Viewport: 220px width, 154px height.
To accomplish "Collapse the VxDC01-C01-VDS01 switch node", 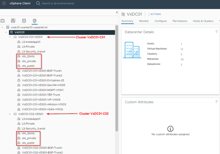I will (x=10, y=37).
